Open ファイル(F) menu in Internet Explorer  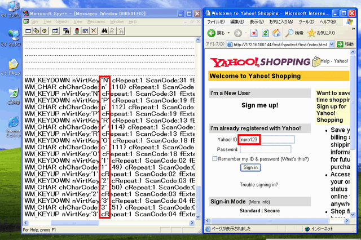[215, 22]
